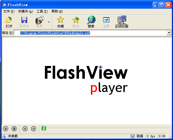Click the 打开 open file toolbar icon

pyautogui.click(x=9, y=20)
